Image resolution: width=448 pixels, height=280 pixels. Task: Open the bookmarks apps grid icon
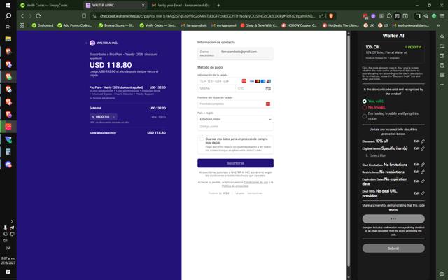[22, 25]
